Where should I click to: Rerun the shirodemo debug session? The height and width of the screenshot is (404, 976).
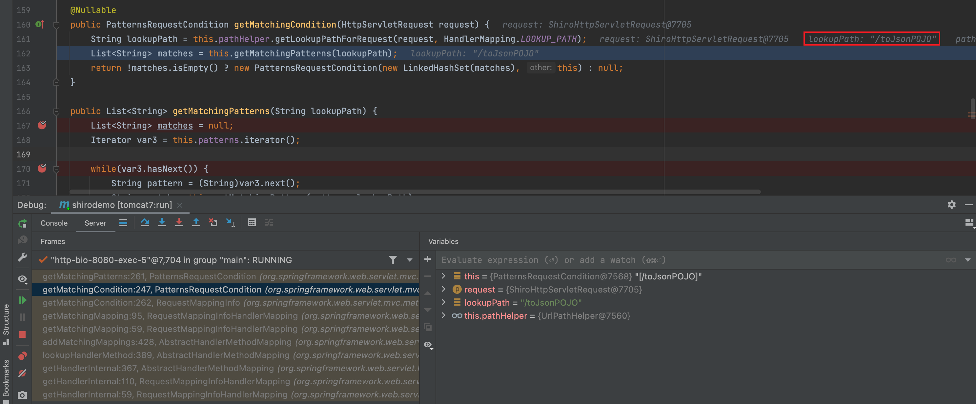[x=22, y=223]
